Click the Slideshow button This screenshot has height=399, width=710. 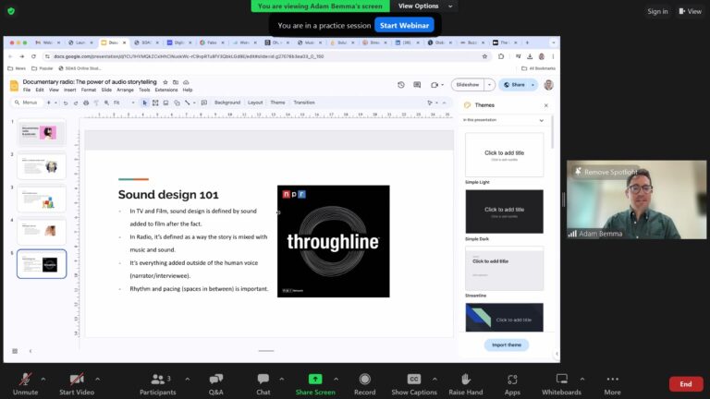468,85
